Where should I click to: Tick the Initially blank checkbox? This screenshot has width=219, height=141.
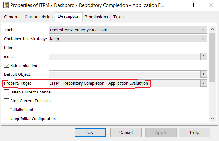[7, 110]
